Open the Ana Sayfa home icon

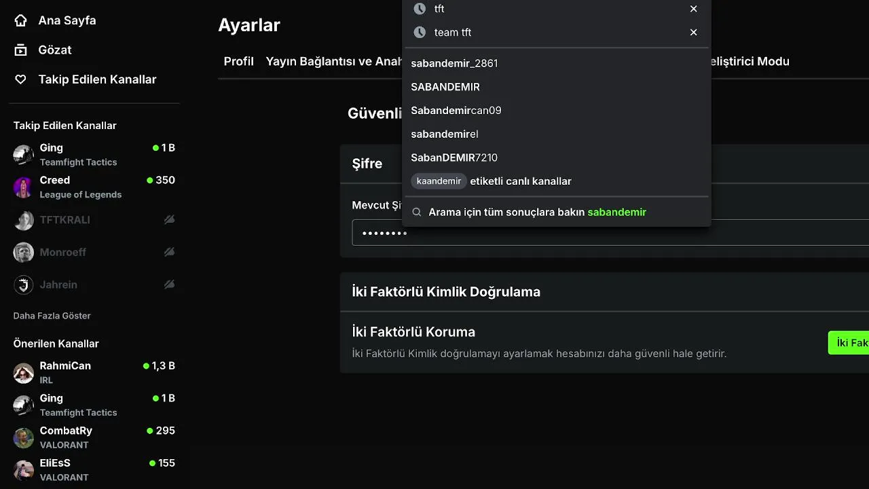click(x=21, y=20)
